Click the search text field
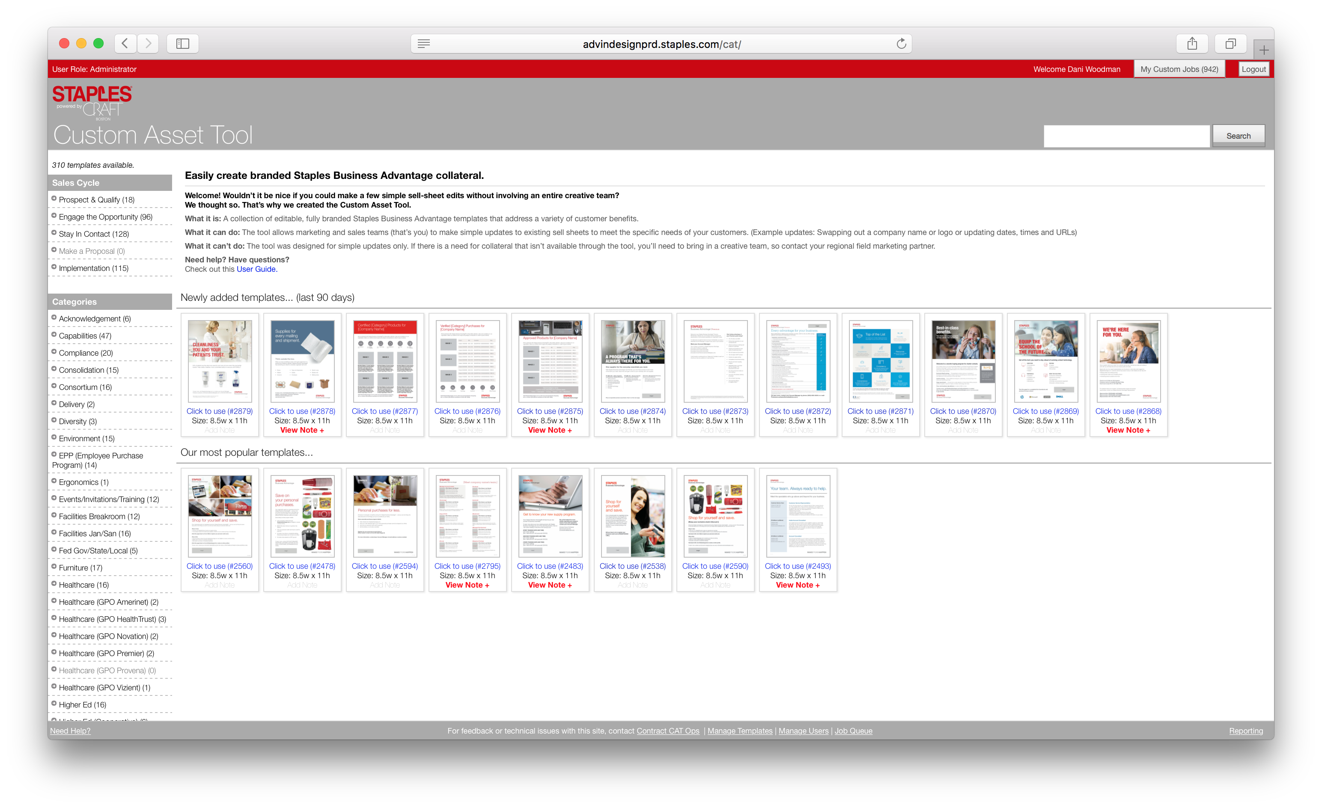 [1126, 136]
